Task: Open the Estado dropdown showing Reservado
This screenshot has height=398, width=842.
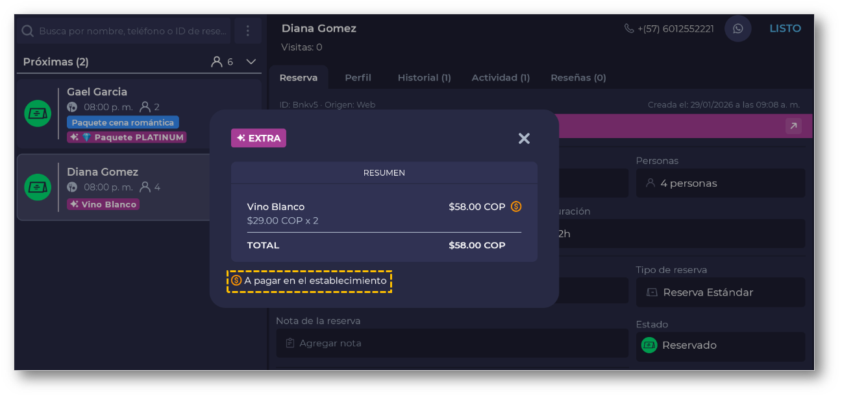Action: tap(720, 345)
